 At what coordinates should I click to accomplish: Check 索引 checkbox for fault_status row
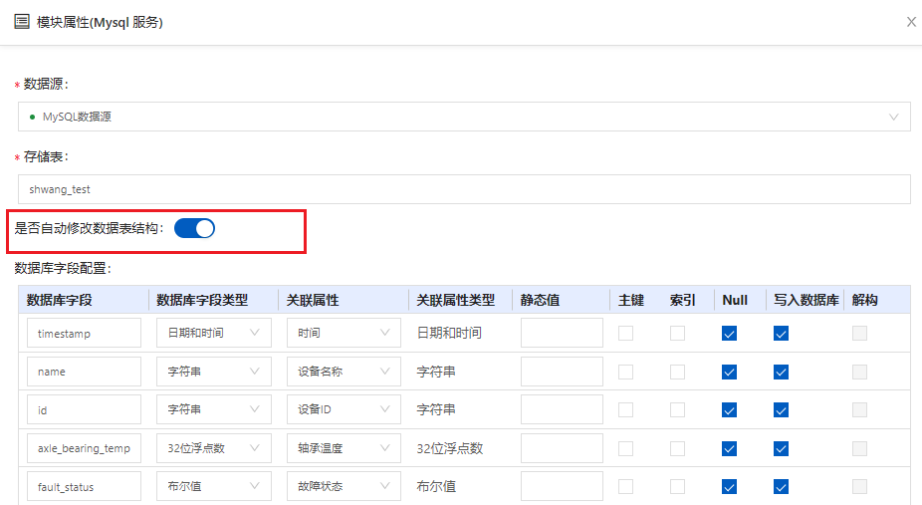(677, 487)
